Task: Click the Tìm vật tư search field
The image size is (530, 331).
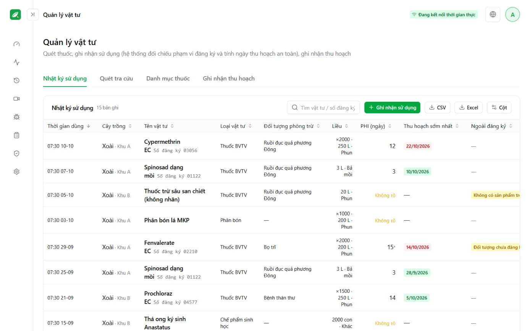Action: 323,108
